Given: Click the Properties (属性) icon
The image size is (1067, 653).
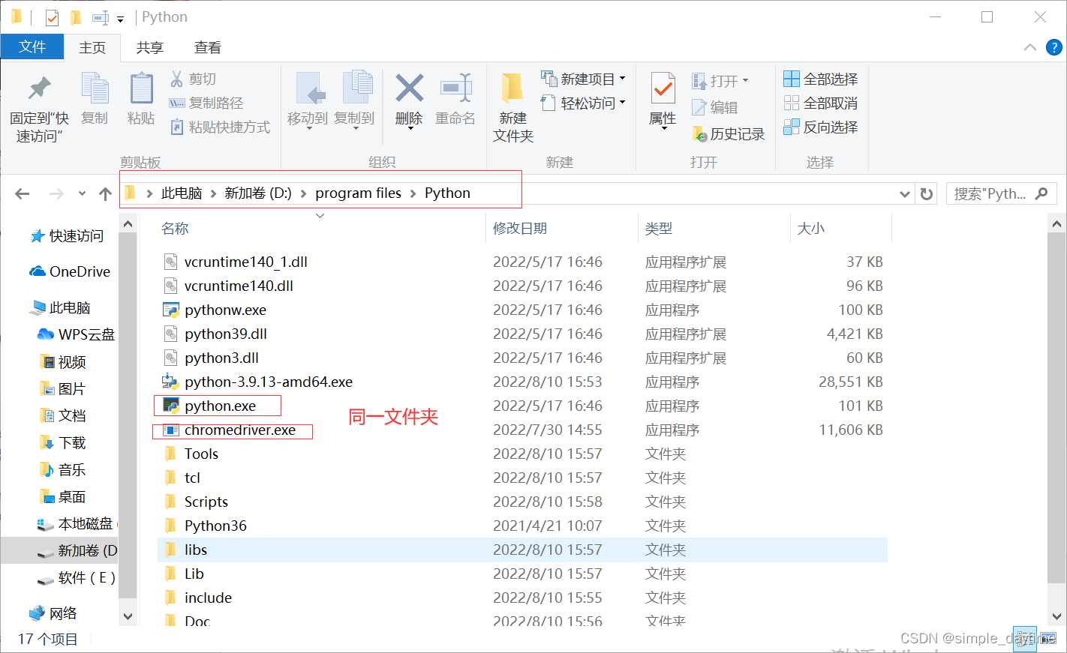Looking at the screenshot, I should tap(663, 89).
